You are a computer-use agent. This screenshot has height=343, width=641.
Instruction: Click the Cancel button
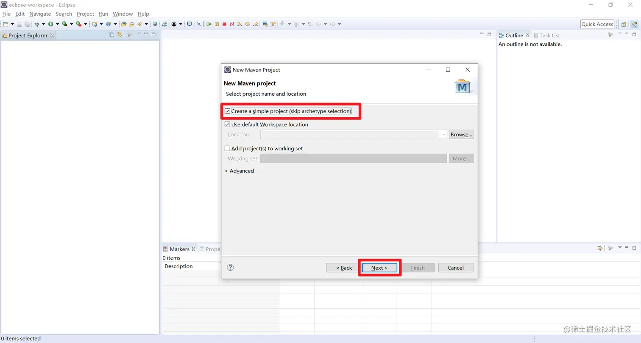point(456,268)
